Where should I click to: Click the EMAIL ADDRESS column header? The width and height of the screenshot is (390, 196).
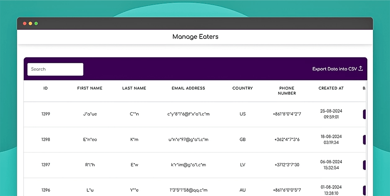[188, 88]
